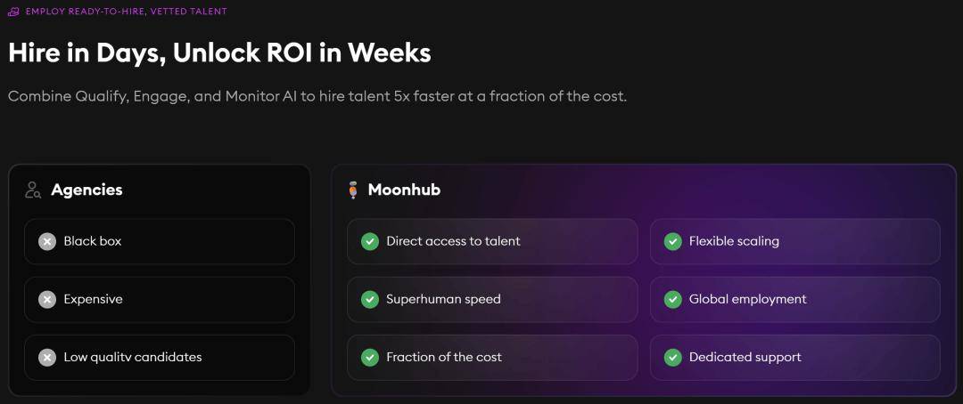Select the Flexible scaling card text
The height and width of the screenshot is (404, 963).
point(734,241)
